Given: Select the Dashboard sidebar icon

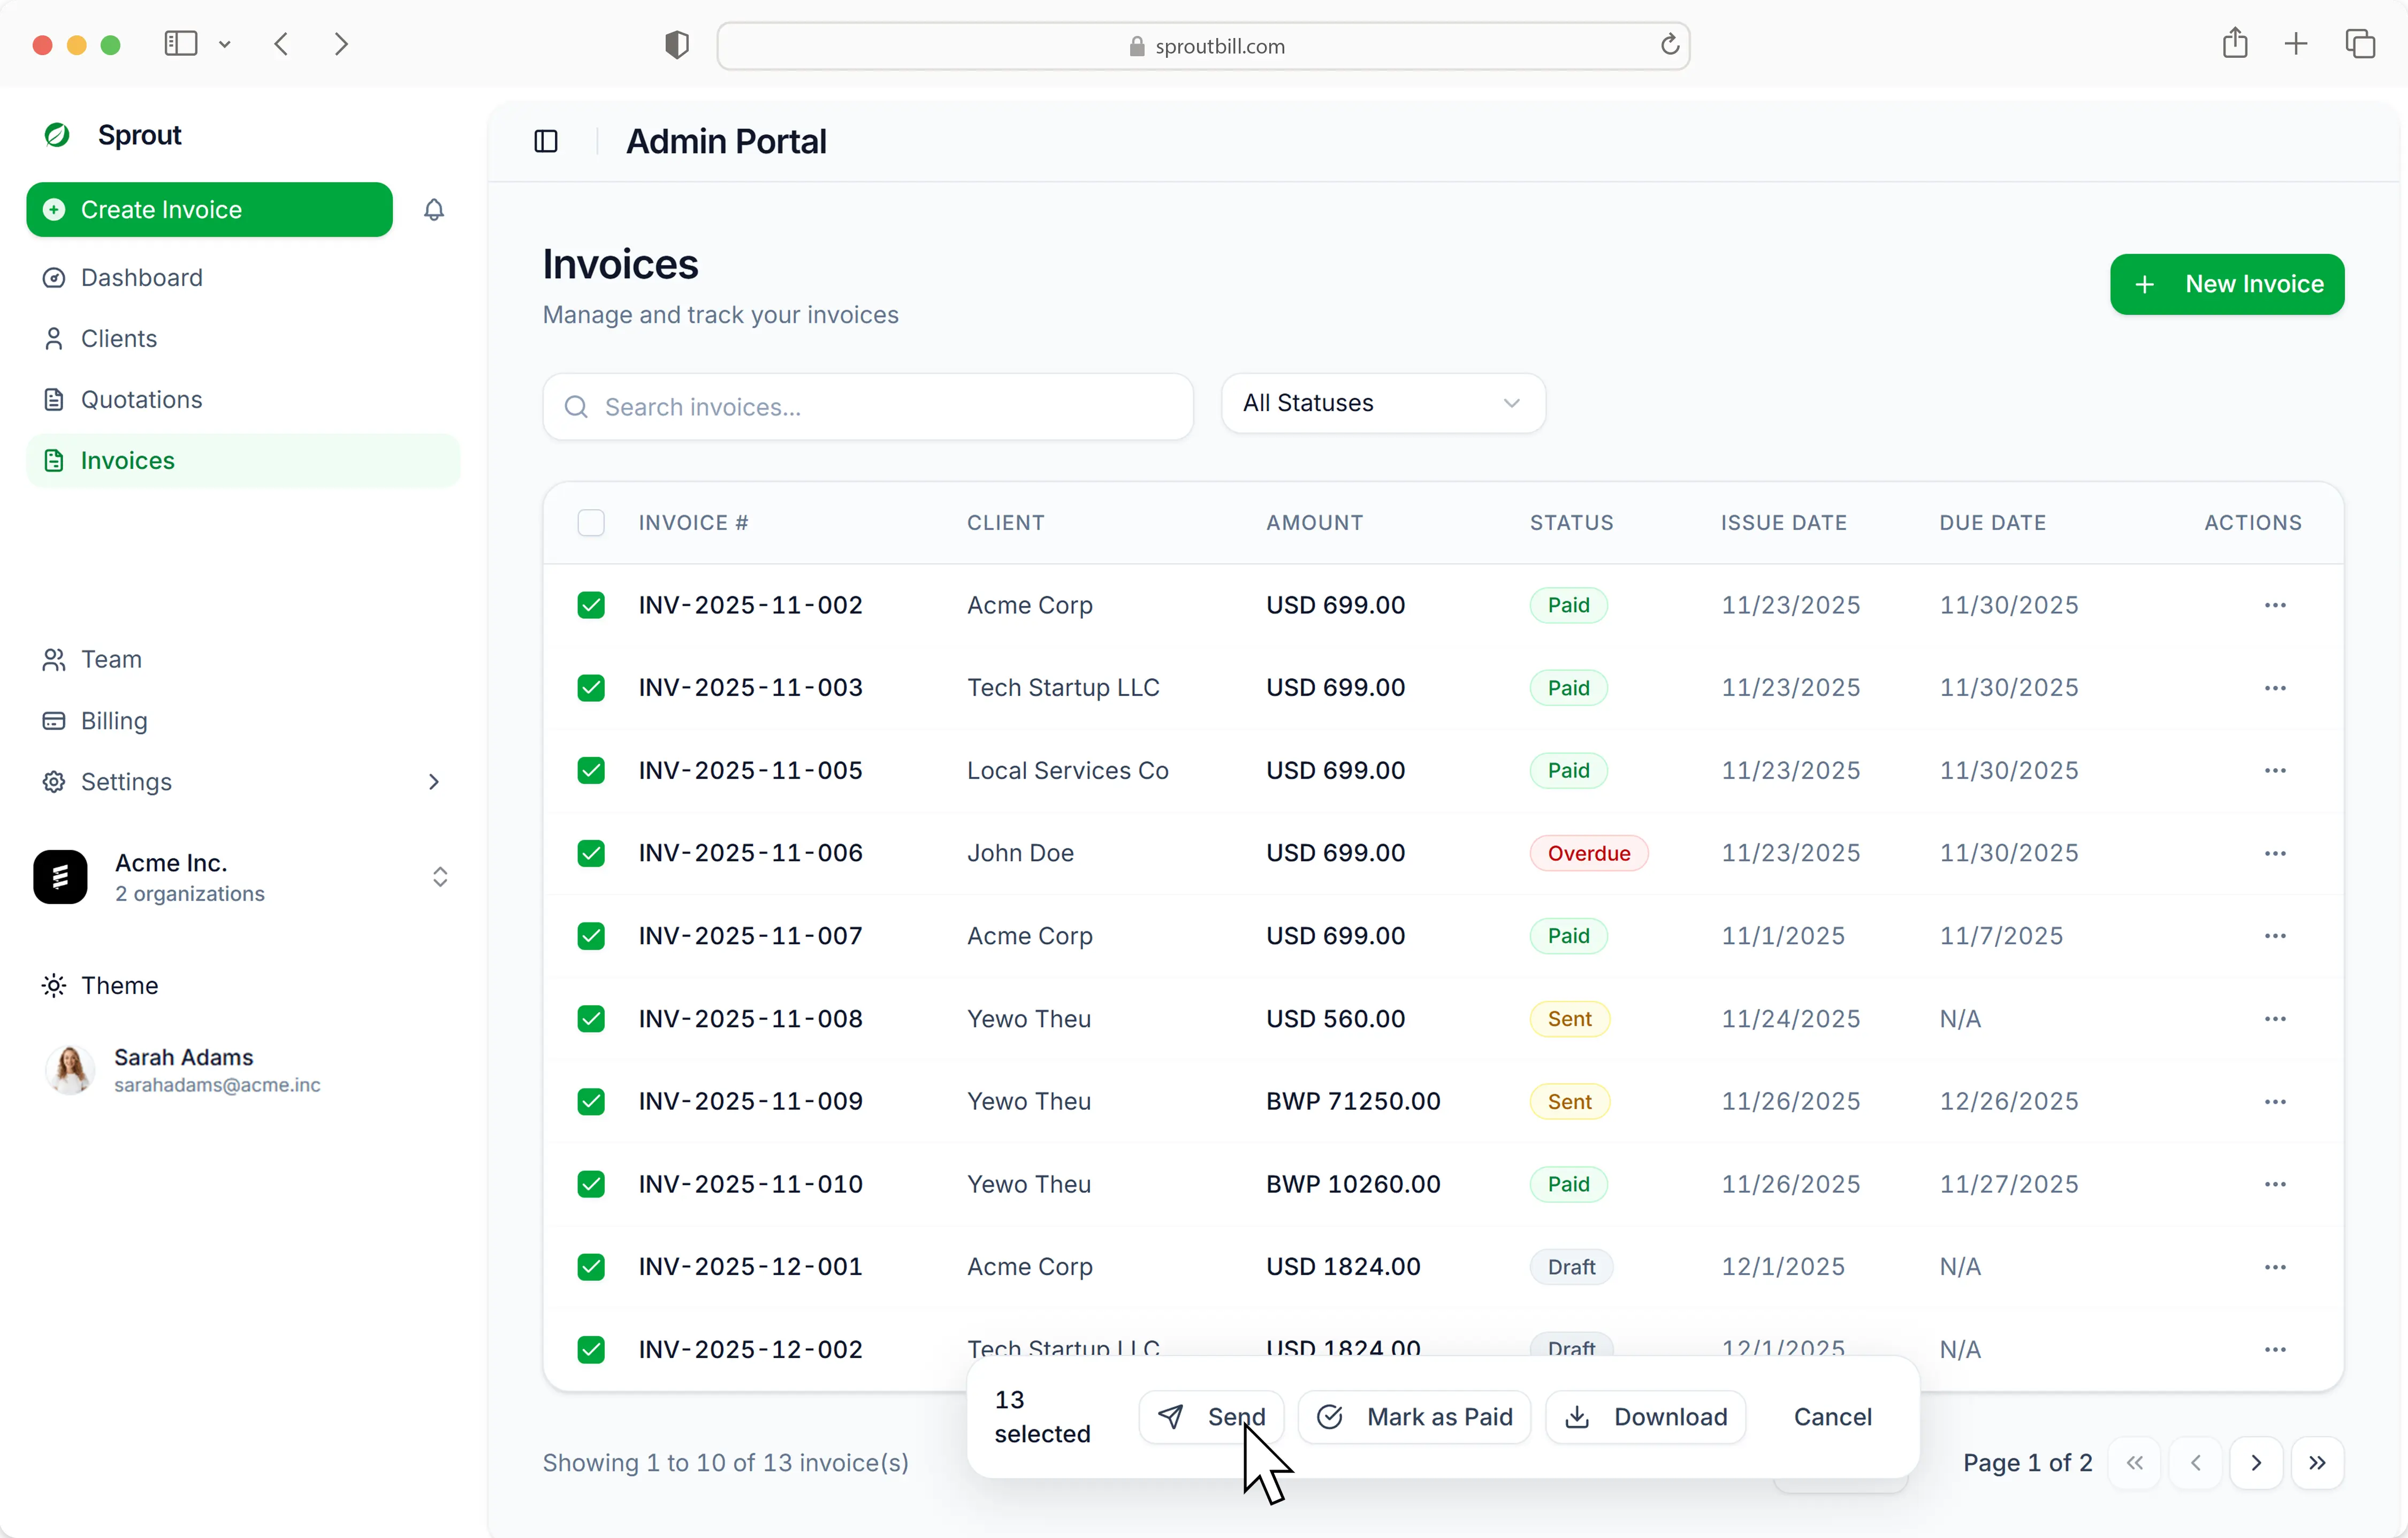Looking at the screenshot, I should [54, 277].
